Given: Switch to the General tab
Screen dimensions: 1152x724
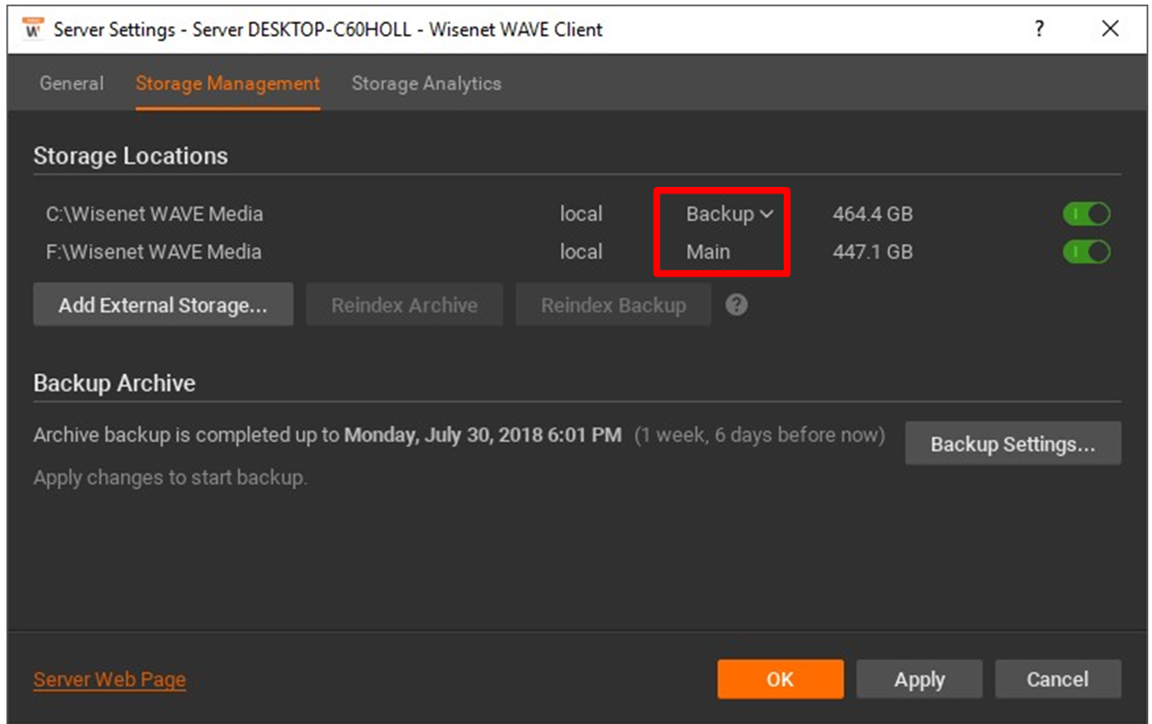Looking at the screenshot, I should tap(72, 83).
